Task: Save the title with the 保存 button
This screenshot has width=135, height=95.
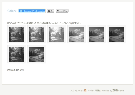Action: click(x=50, y=11)
